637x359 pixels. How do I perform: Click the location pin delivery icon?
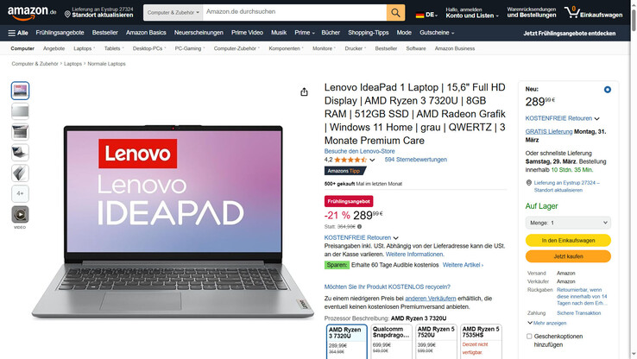(x=67, y=14)
